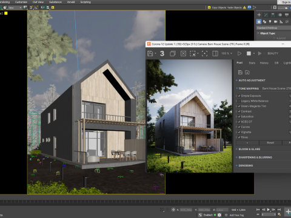Disable the ACES OT operator checkbox
291x218 pixels.
pos(239,122)
